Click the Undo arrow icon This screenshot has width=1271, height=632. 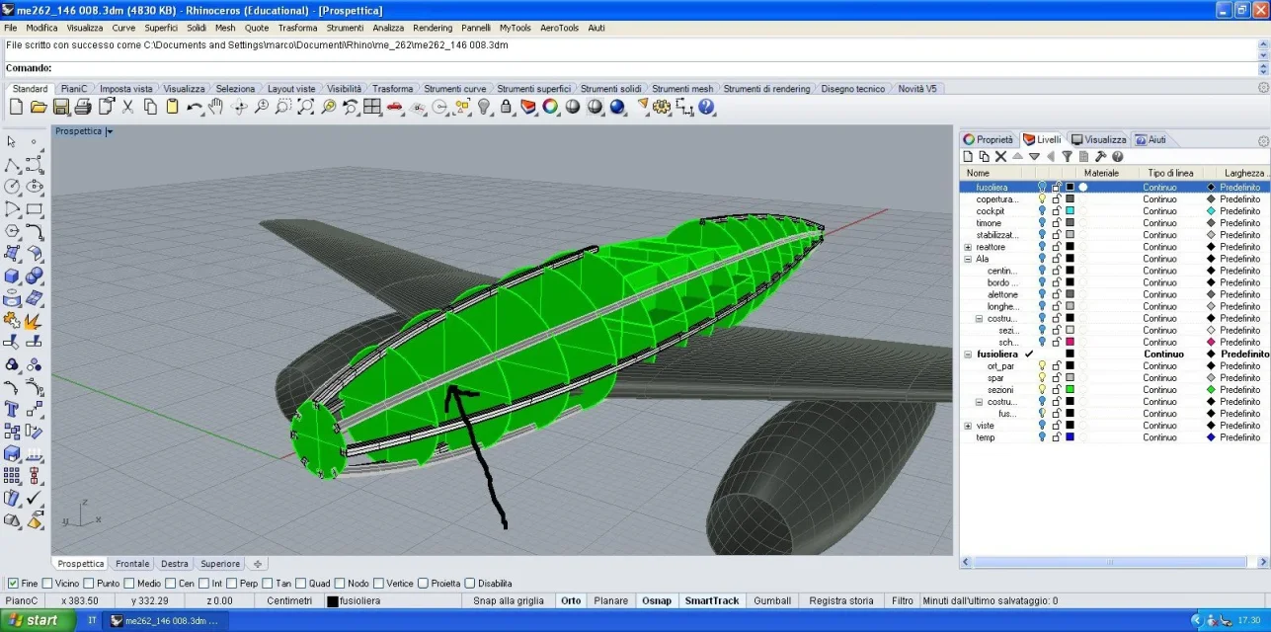coord(195,107)
